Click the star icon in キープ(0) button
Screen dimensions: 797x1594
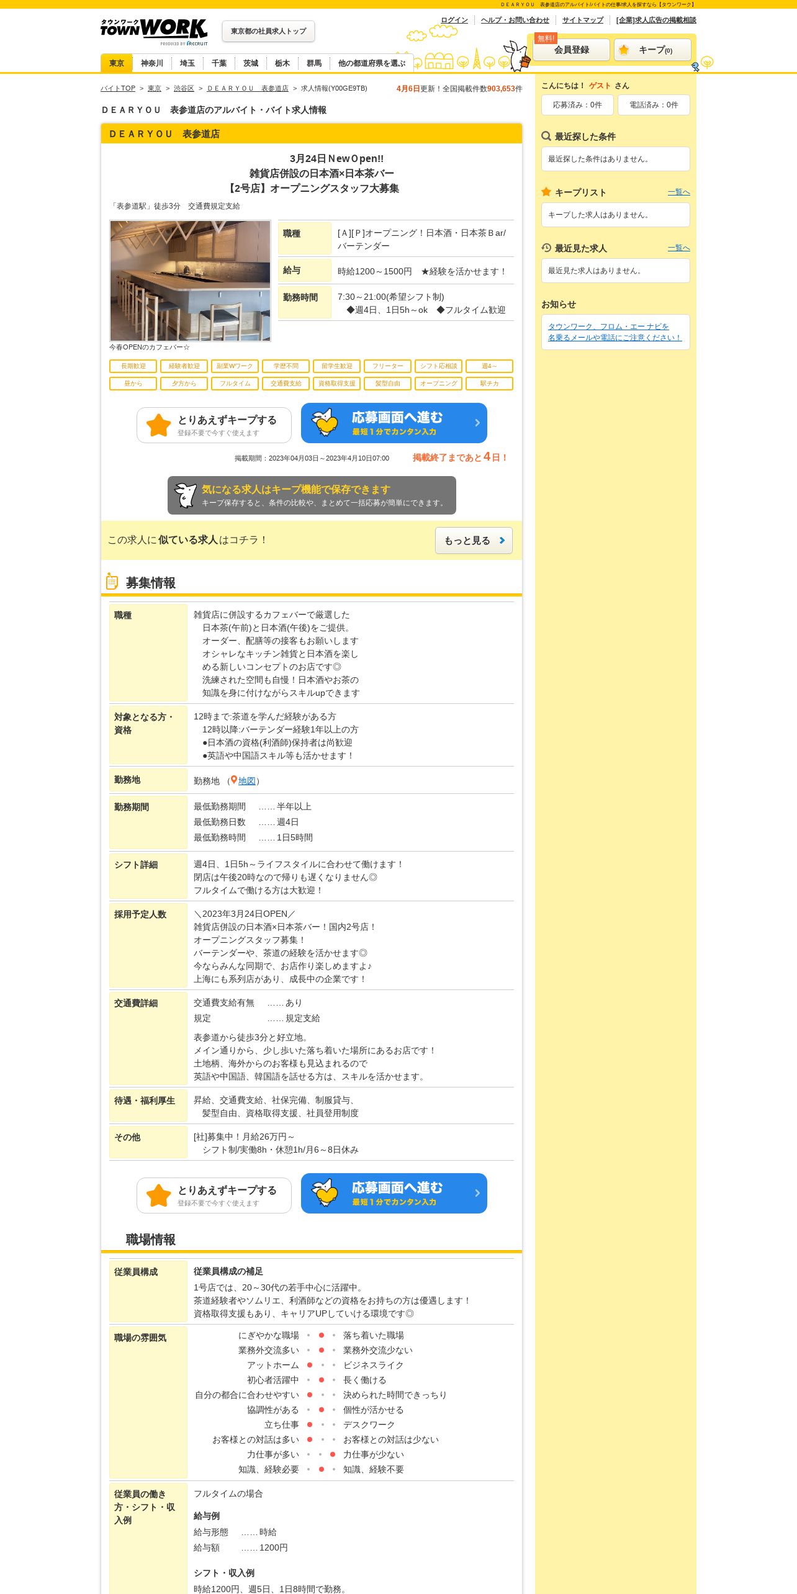(624, 50)
